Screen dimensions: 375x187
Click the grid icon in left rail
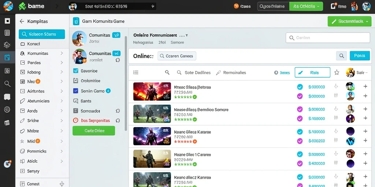pos(7,33)
